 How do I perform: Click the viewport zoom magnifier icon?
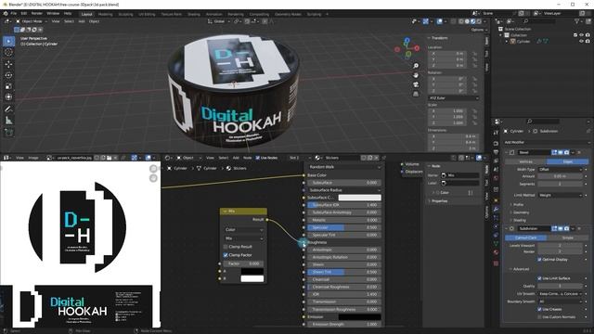pyautogui.click(x=416, y=66)
